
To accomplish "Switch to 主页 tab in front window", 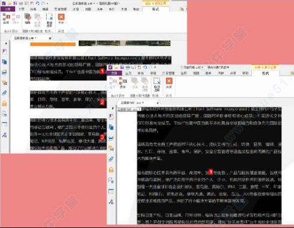I will (128, 73).
